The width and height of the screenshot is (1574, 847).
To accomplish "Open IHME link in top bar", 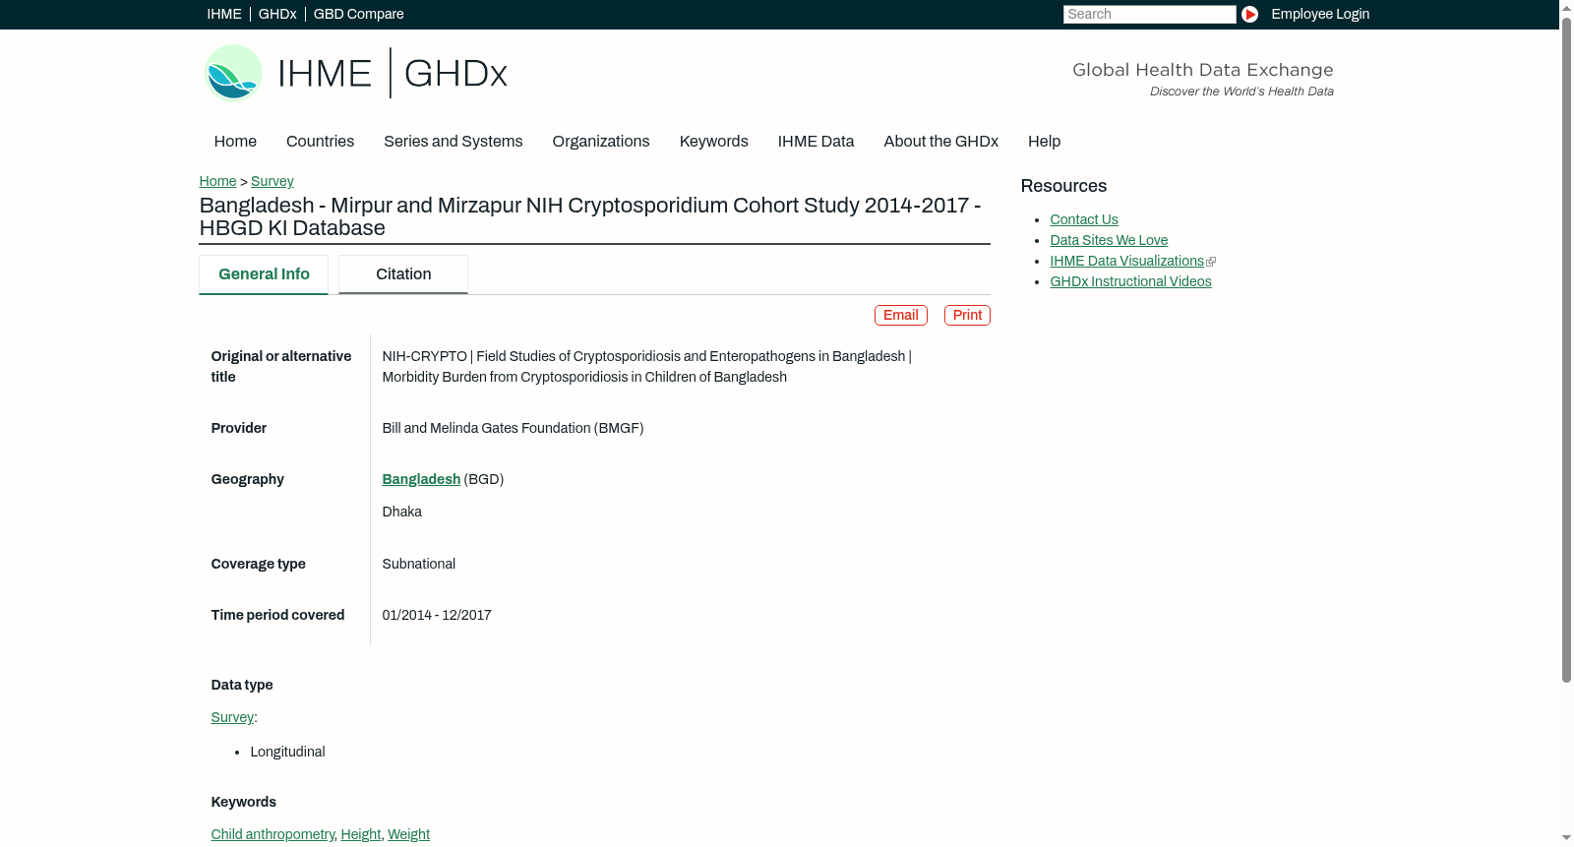I will 224,14.
